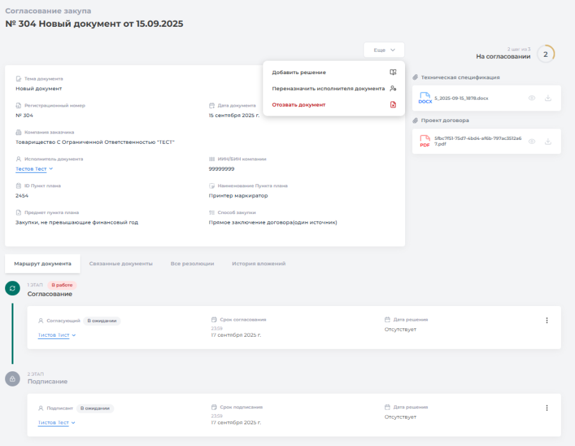This screenshot has width=575, height=446.
Task: Click the green stage 1 refresh icon
Action: [13, 288]
